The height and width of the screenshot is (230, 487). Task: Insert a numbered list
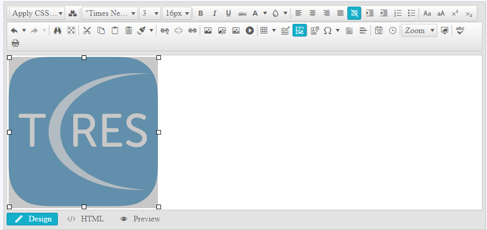click(398, 13)
